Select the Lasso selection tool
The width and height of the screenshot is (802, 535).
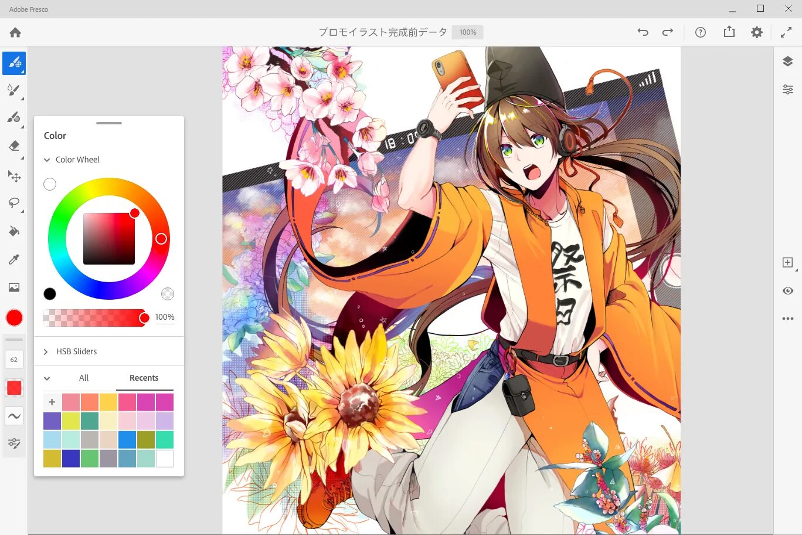pyautogui.click(x=14, y=203)
